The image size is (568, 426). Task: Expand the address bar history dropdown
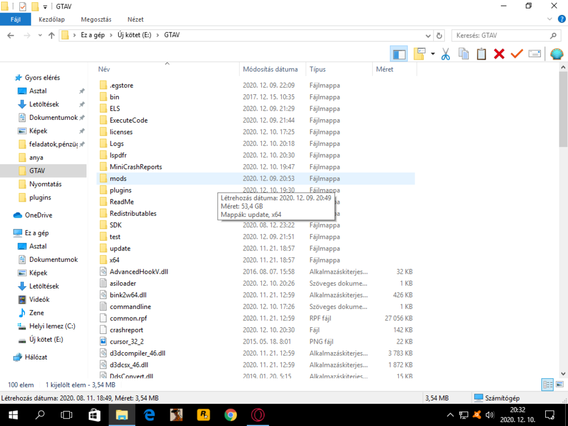click(428, 36)
